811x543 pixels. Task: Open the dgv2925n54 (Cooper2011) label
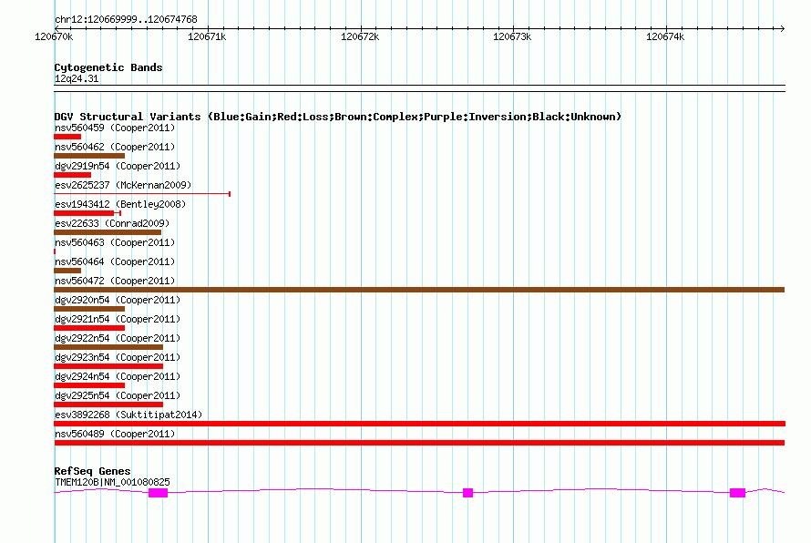pyautogui.click(x=118, y=395)
